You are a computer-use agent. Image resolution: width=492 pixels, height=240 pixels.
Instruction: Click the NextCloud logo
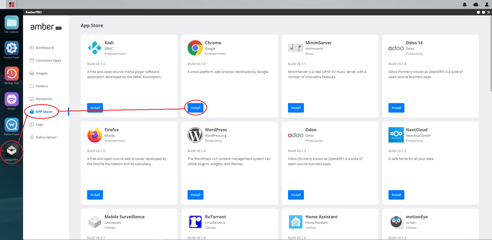(x=396, y=135)
